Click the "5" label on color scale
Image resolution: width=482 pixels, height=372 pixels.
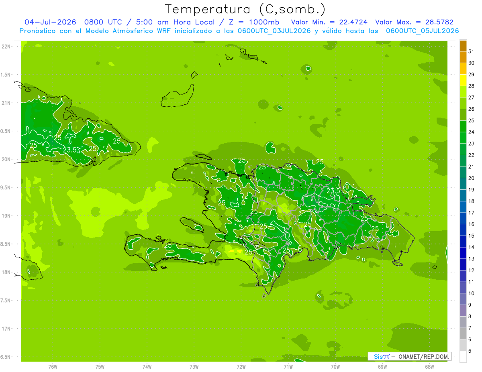point(470,351)
